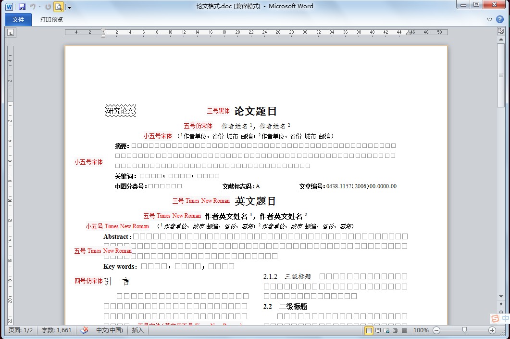Click the proofing errors check icon
The image size is (510, 339).
pyautogui.click(x=84, y=330)
